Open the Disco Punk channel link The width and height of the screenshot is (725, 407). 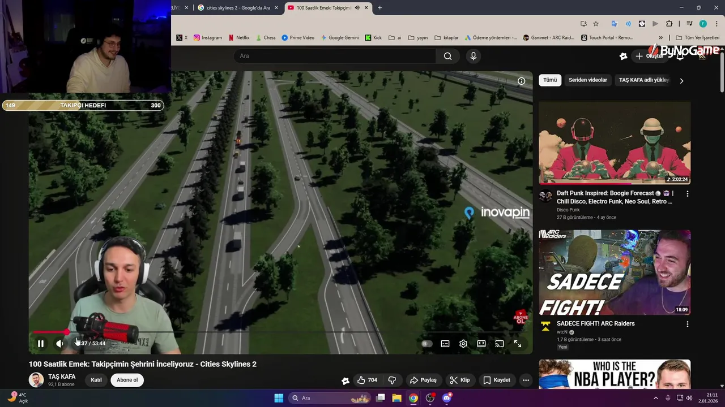(x=568, y=210)
